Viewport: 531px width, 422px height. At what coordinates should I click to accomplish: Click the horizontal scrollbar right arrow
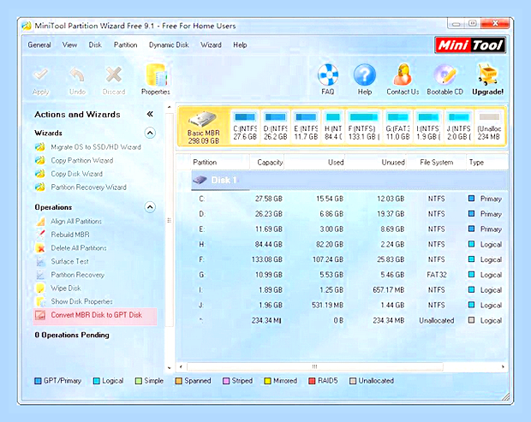[x=503, y=367]
